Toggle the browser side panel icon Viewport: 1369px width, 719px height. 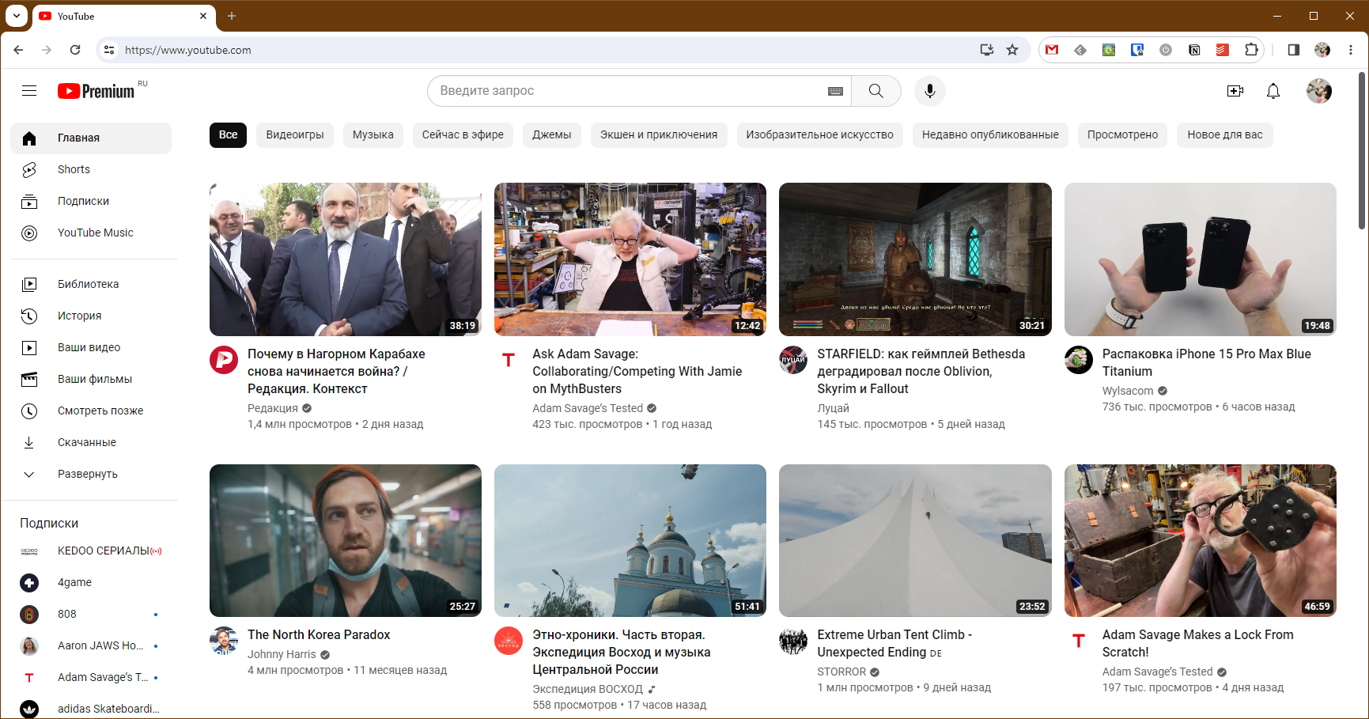pyautogui.click(x=1294, y=50)
